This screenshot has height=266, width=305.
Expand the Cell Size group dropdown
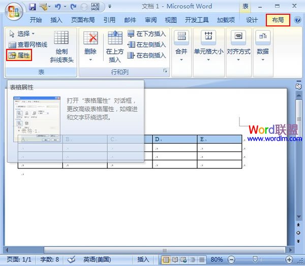(x=208, y=46)
